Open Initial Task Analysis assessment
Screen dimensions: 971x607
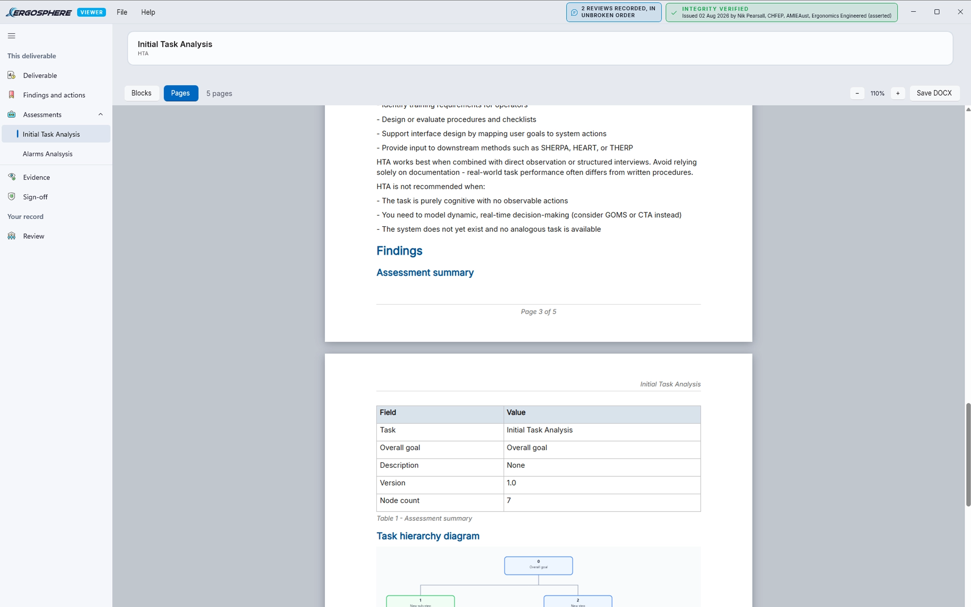(x=56, y=134)
